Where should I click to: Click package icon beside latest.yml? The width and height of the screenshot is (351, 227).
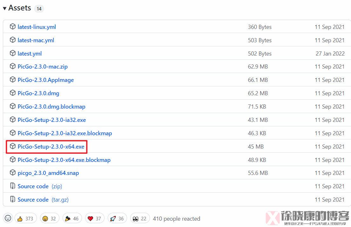12,53
